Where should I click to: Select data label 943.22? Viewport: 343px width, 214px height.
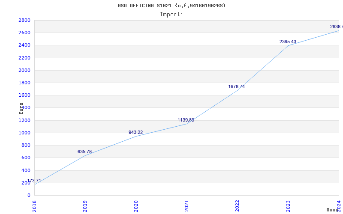[135, 132]
